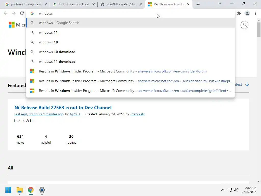Screen dimensions: 261x196
Task: Click the Microsoft account sign-in icon
Action: click(x=244, y=25)
